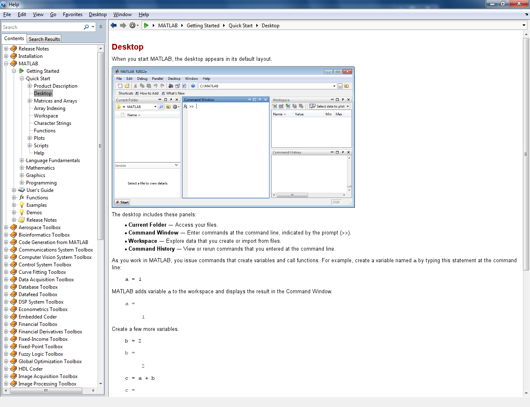This screenshot has height=407, width=530.
Task: Click the magnifier search icon
Action: [86, 27]
